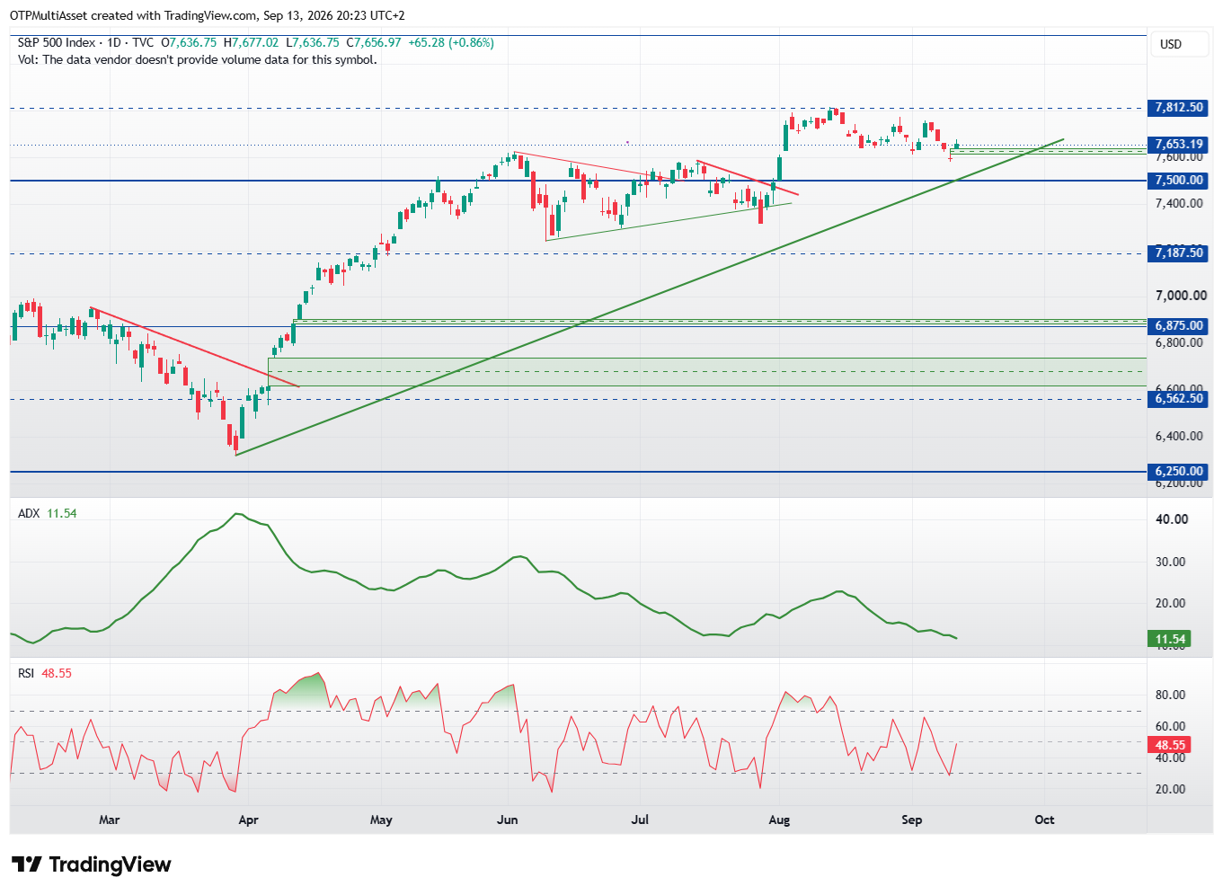The image size is (1223, 895).
Task: Click the OTPMultiAsset created with TradingView.com header
Action: [x=208, y=15]
